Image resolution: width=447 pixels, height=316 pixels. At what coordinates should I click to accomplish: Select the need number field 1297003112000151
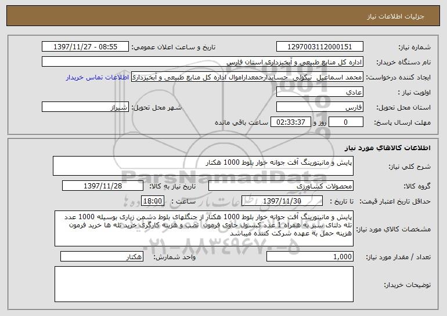tap(319, 47)
